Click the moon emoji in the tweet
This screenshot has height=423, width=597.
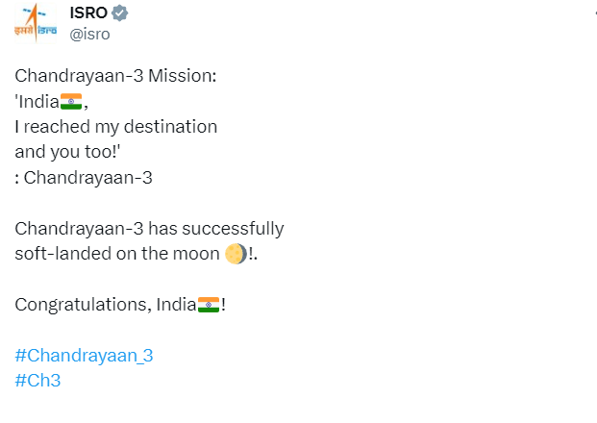click(x=236, y=254)
